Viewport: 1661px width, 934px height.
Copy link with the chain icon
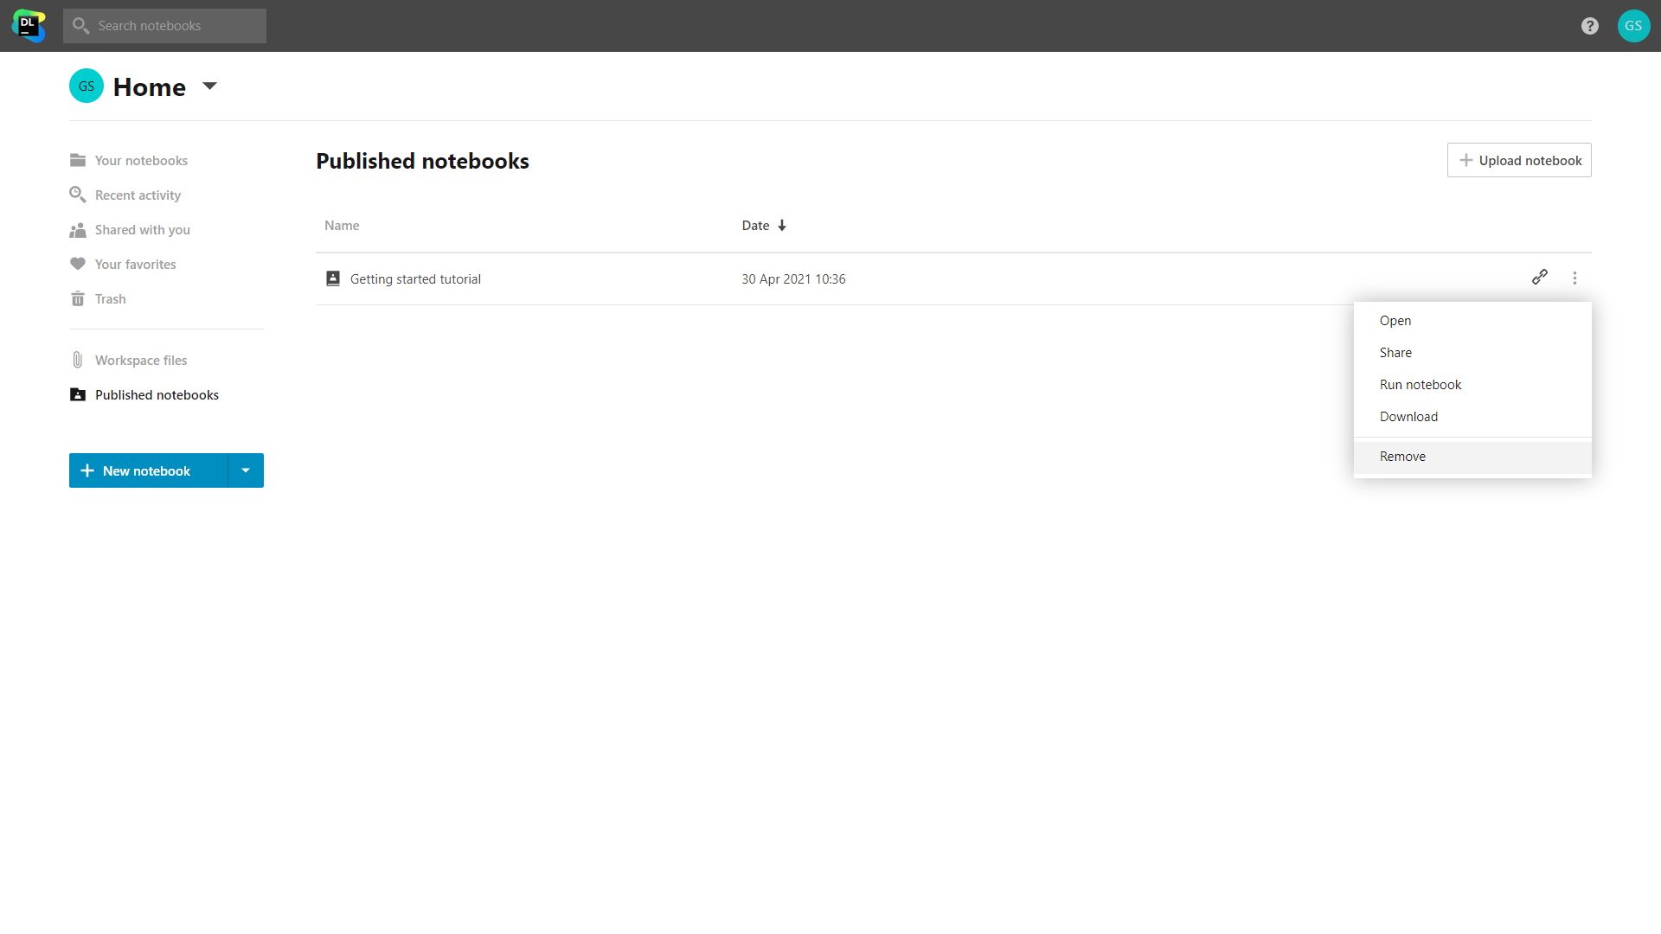(1540, 277)
